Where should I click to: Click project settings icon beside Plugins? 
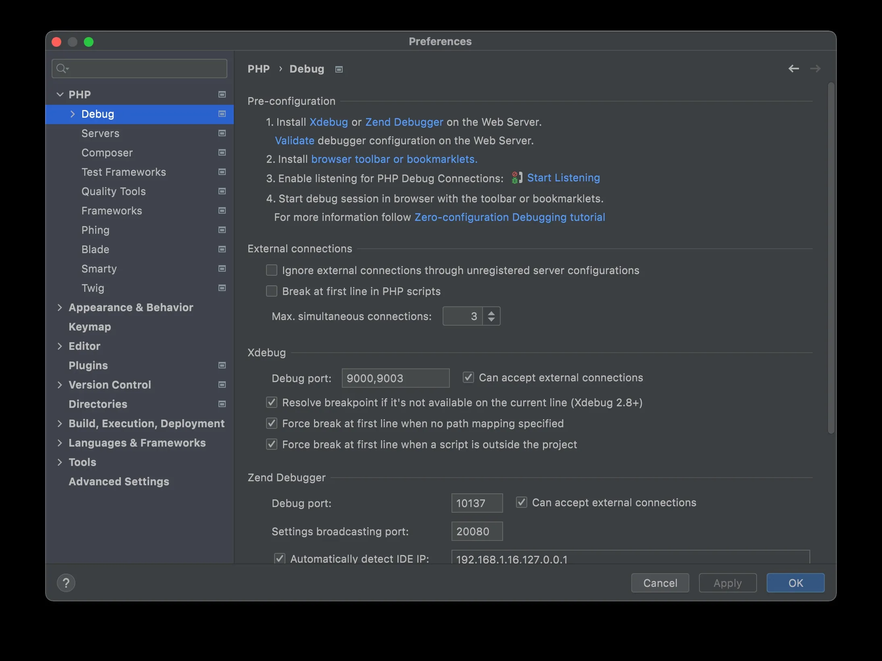[222, 365]
